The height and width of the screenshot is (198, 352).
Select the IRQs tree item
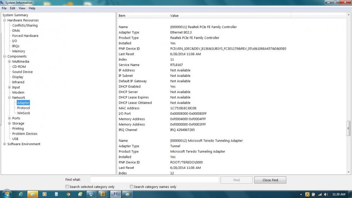click(16, 46)
